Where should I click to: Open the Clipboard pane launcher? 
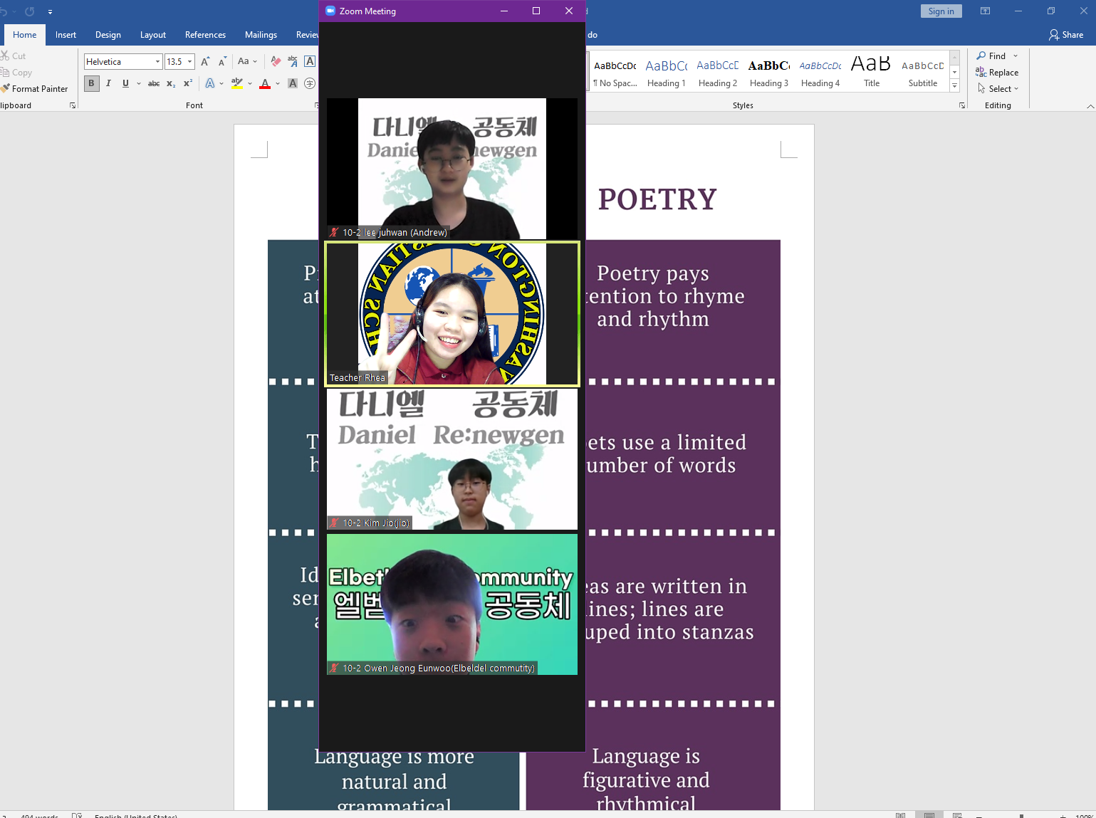(73, 105)
